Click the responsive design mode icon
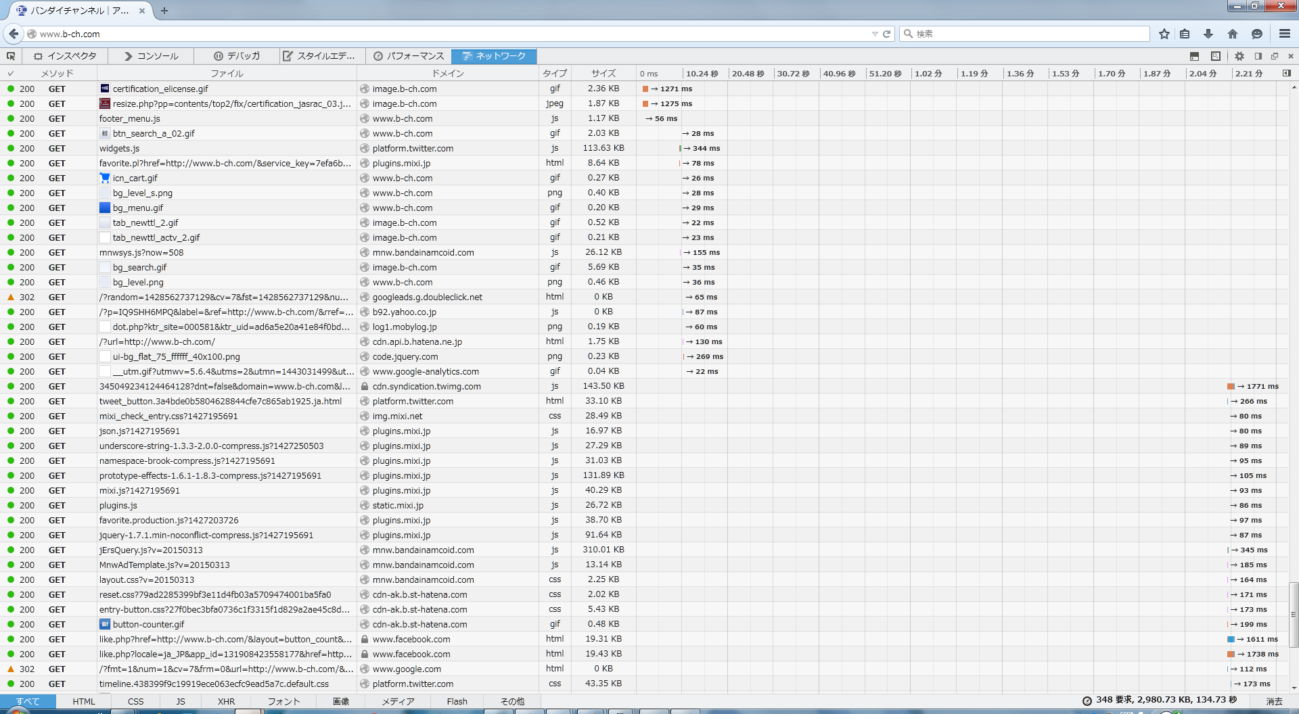The image size is (1299, 714). [1216, 56]
